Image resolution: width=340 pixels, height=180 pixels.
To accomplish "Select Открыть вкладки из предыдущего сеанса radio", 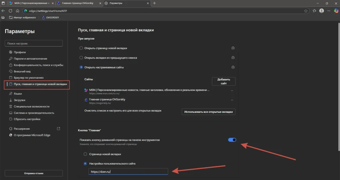I will pos(81,58).
